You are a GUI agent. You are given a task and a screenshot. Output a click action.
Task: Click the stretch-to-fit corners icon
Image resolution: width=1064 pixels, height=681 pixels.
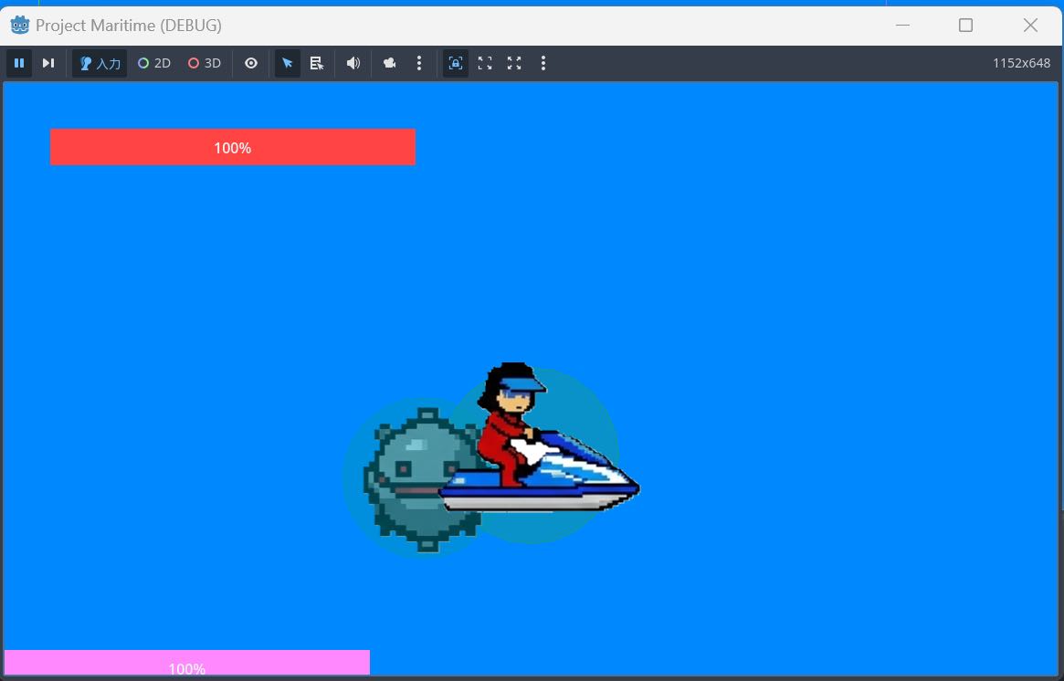(485, 63)
